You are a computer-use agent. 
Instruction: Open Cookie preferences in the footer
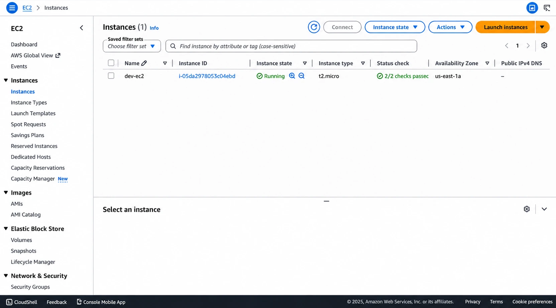[532, 302]
